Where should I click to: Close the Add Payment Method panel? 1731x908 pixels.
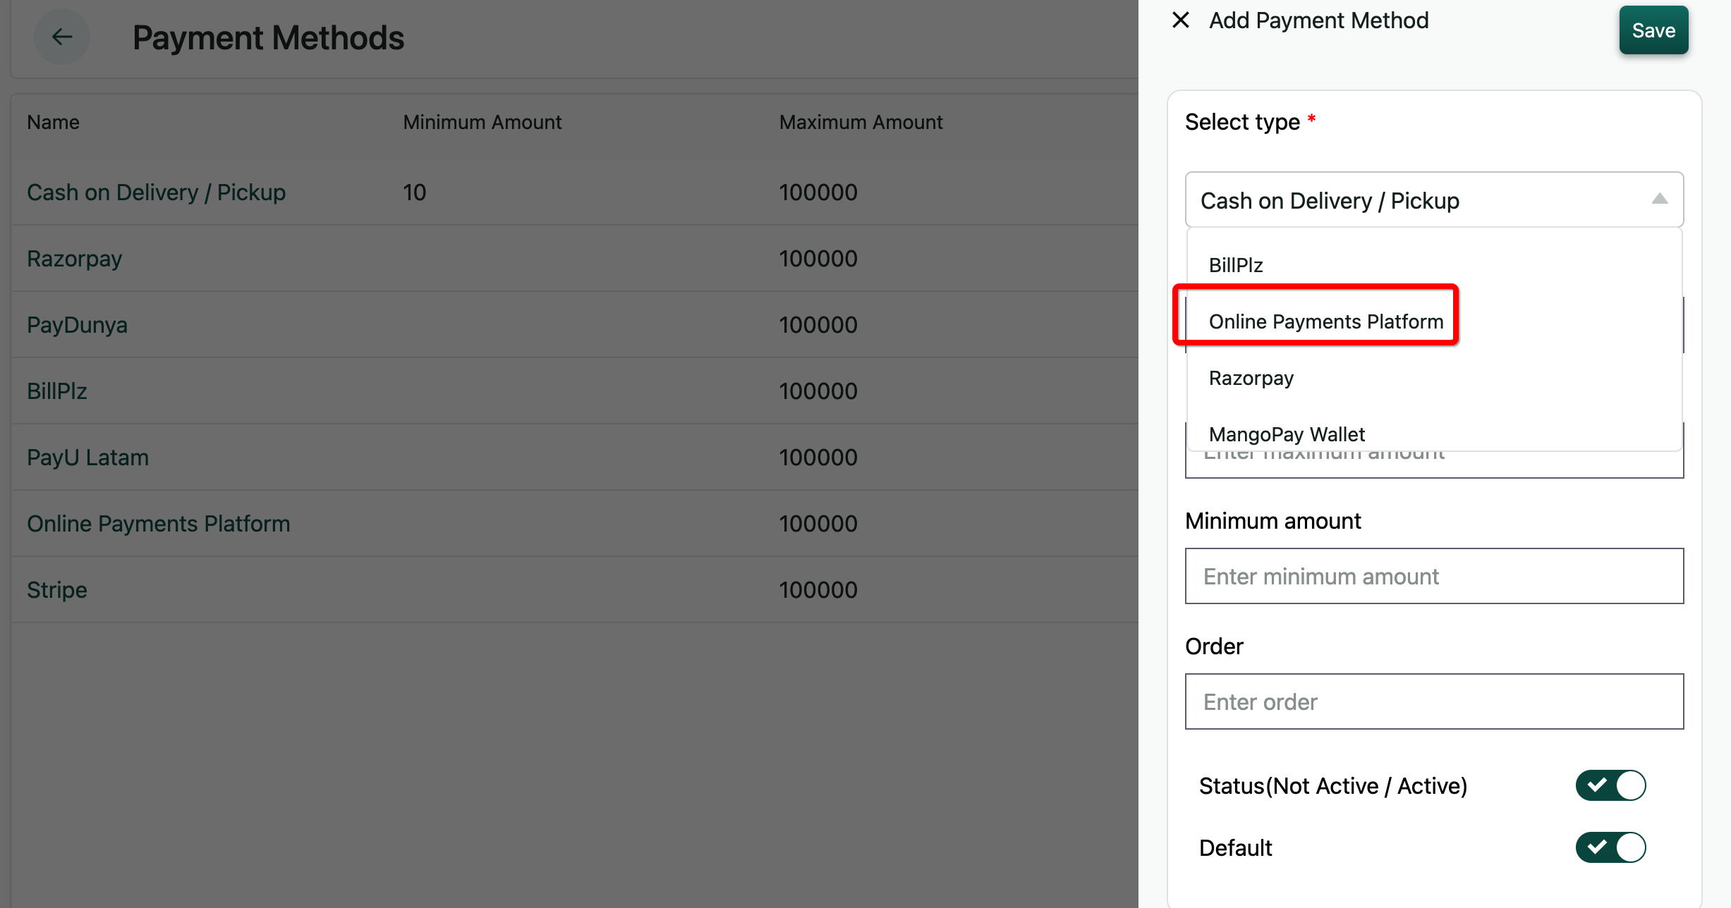[1180, 20]
